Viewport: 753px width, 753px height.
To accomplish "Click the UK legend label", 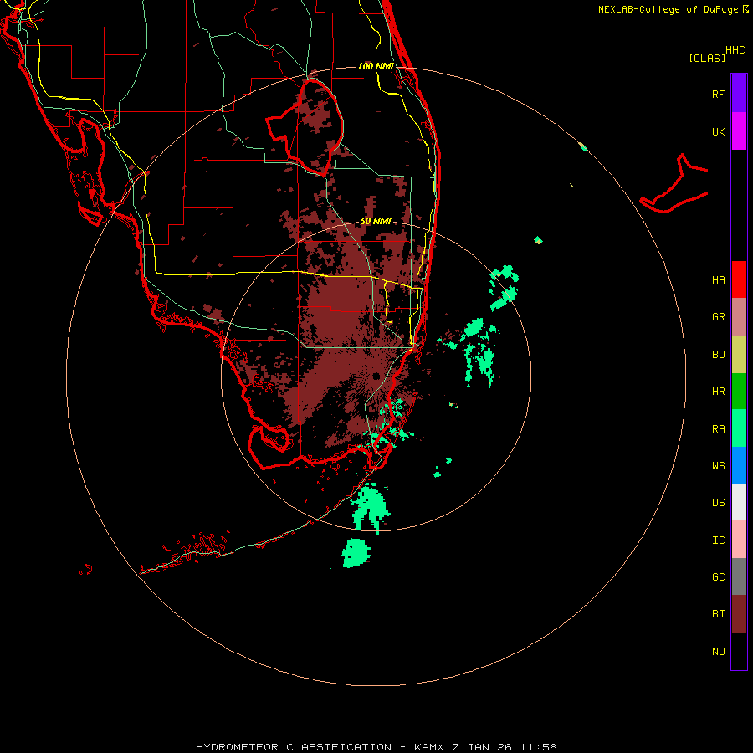I will pos(718,132).
